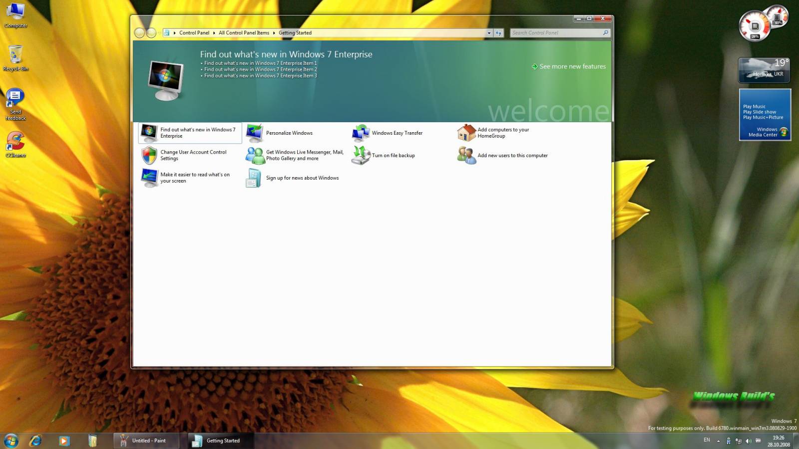The width and height of the screenshot is (799, 449).
Task: Show hidden tray icons arrow
Action: tap(718, 441)
